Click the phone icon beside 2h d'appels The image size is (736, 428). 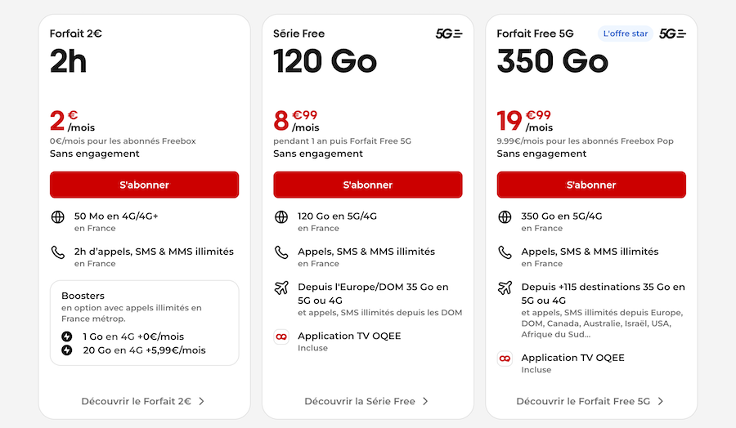point(58,252)
